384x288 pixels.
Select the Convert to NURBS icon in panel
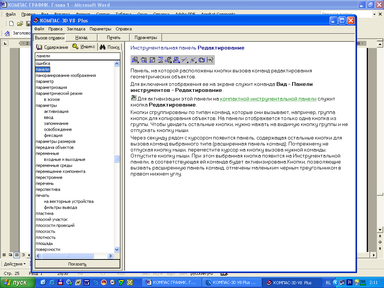pos(210,60)
